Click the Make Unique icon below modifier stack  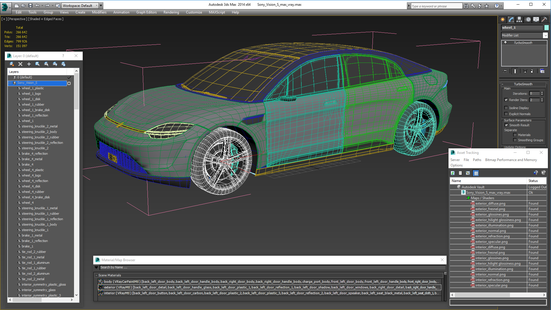point(525,71)
